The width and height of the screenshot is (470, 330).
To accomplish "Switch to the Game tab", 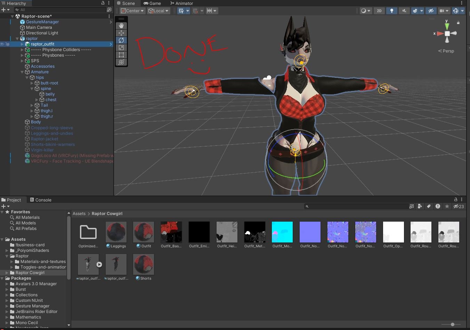I will 152,3.
